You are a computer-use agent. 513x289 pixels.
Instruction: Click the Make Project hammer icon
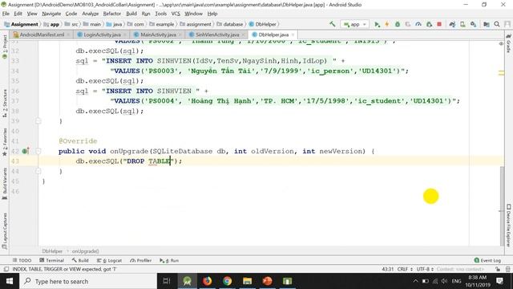click(333, 24)
